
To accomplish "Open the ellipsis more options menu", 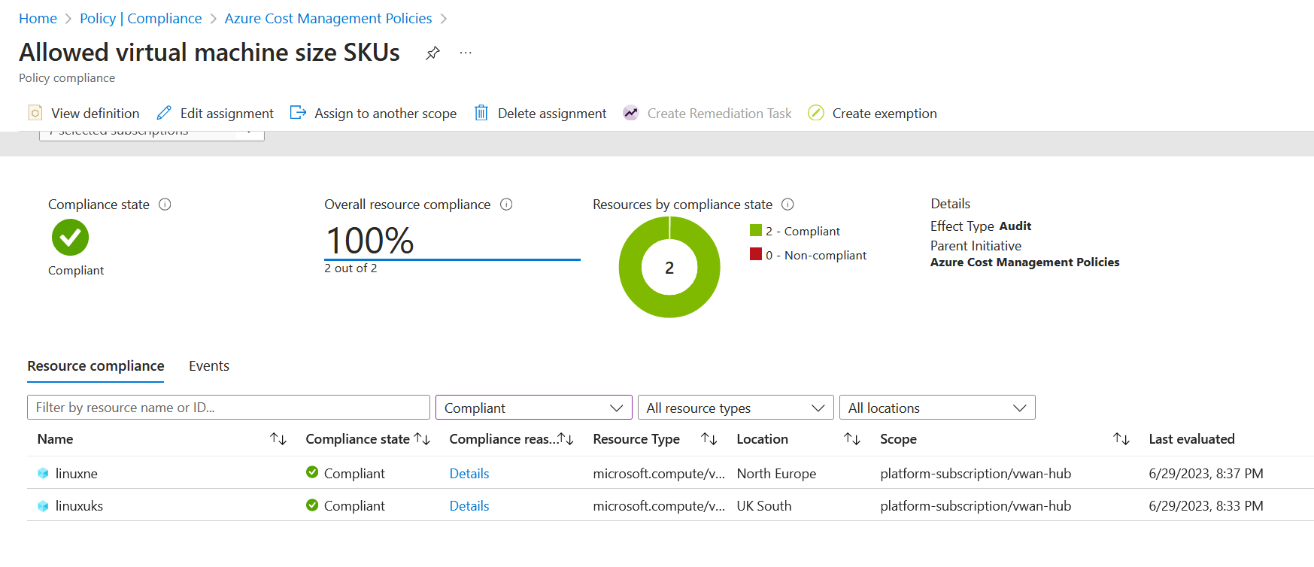I will click(x=466, y=53).
